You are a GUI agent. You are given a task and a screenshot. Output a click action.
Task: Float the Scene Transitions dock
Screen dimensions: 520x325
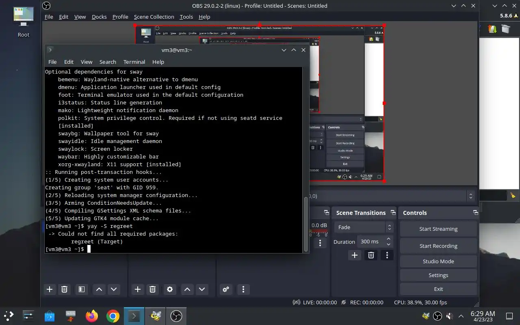[393, 212]
